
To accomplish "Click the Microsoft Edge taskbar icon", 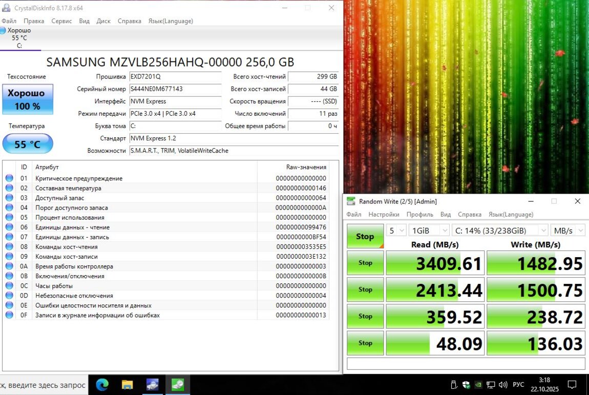I will (102, 384).
